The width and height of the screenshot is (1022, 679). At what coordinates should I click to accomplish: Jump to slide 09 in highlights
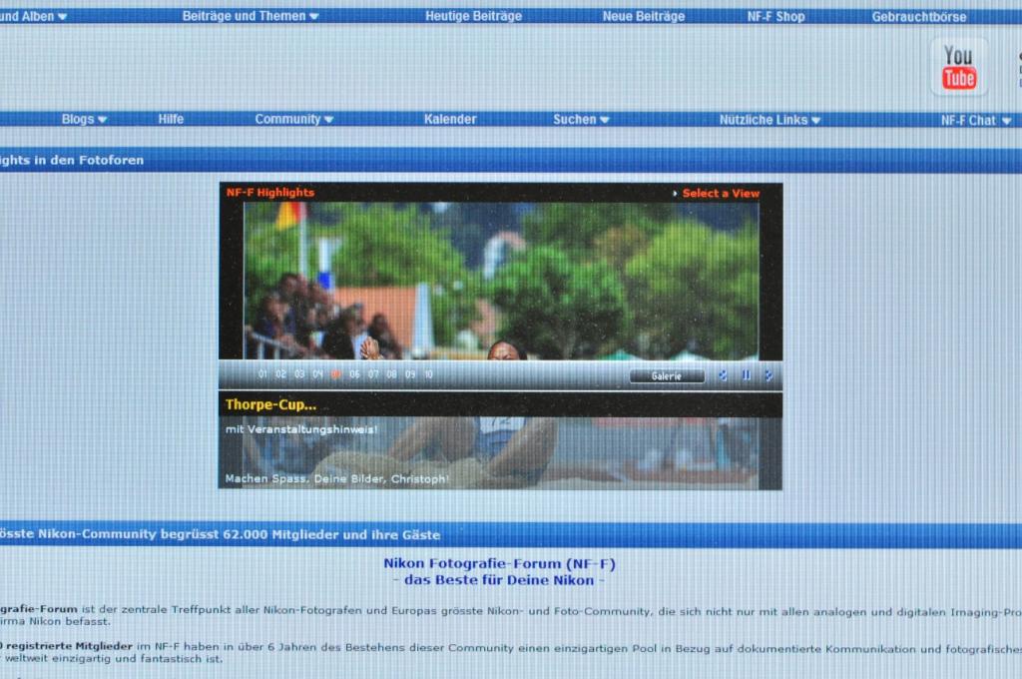click(410, 374)
